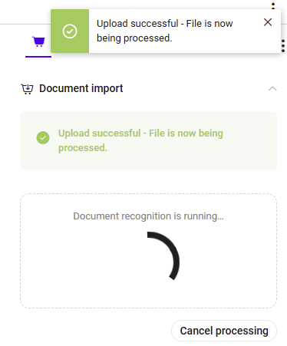This screenshot has width=287, height=346.
Task: Dismiss the upload successful toast notification
Action: (x=268, y=22)
